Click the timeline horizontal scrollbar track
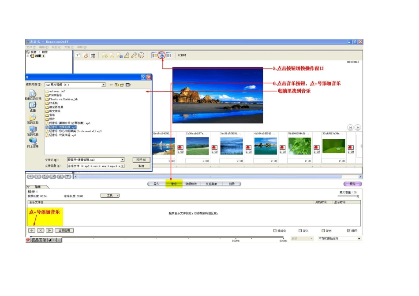Screen dimensions: 419x296 [x=218, y=177]
